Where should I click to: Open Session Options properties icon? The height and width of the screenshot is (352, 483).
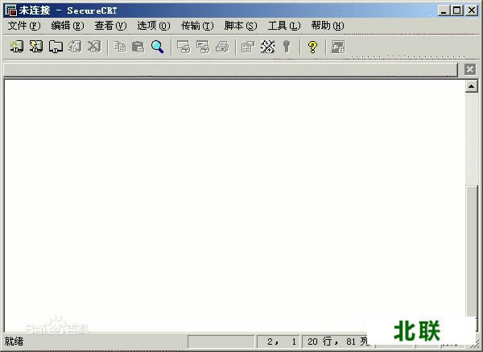(x=248, y=47)
